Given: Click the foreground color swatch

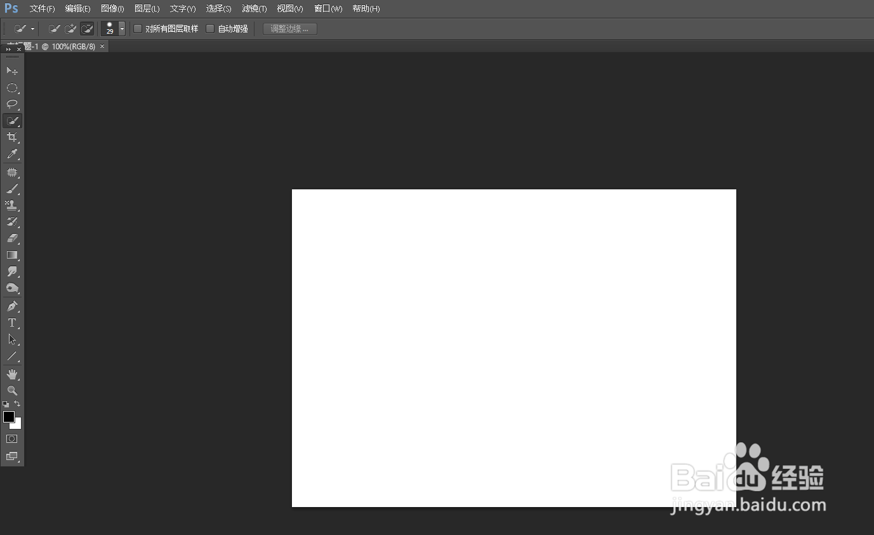Looking at the screenshot, I should pos(8,417).
